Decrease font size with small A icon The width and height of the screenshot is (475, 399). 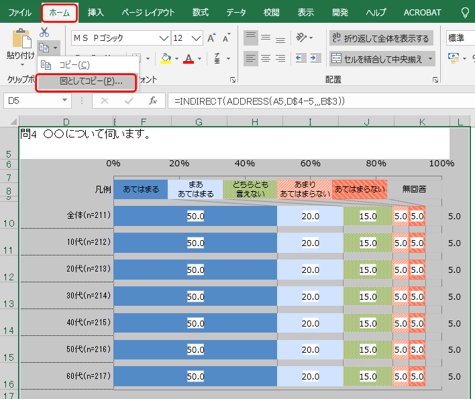point(227,38)
